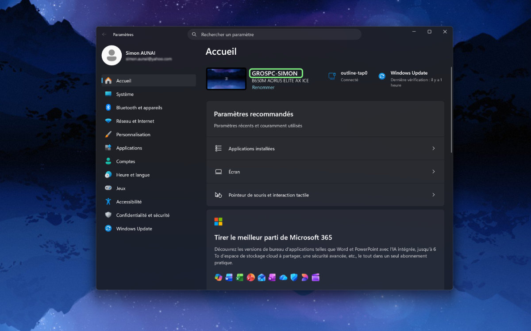531x331 pixels.
Task: Open the Jeux controller icon in sidebar
Action: point(108,188)
